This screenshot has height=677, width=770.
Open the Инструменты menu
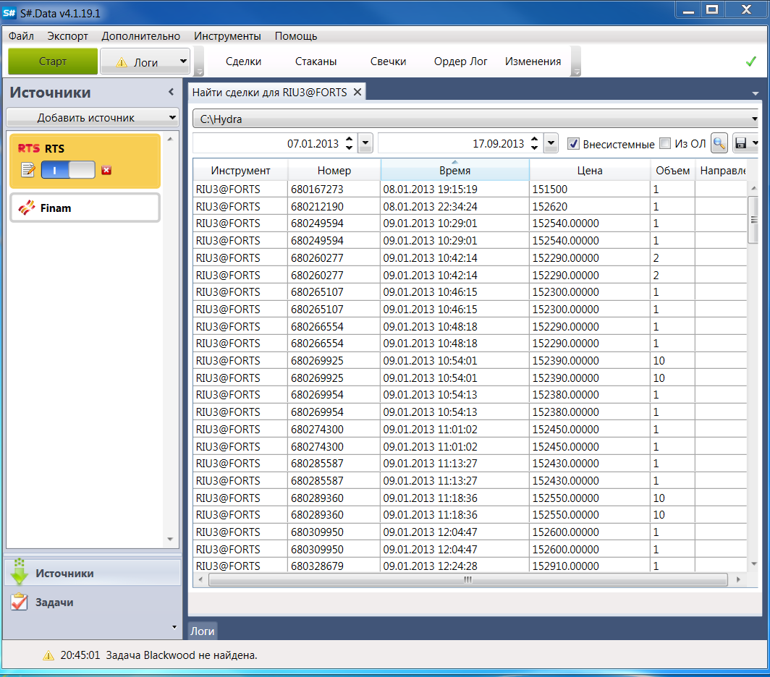click(227, 36)
